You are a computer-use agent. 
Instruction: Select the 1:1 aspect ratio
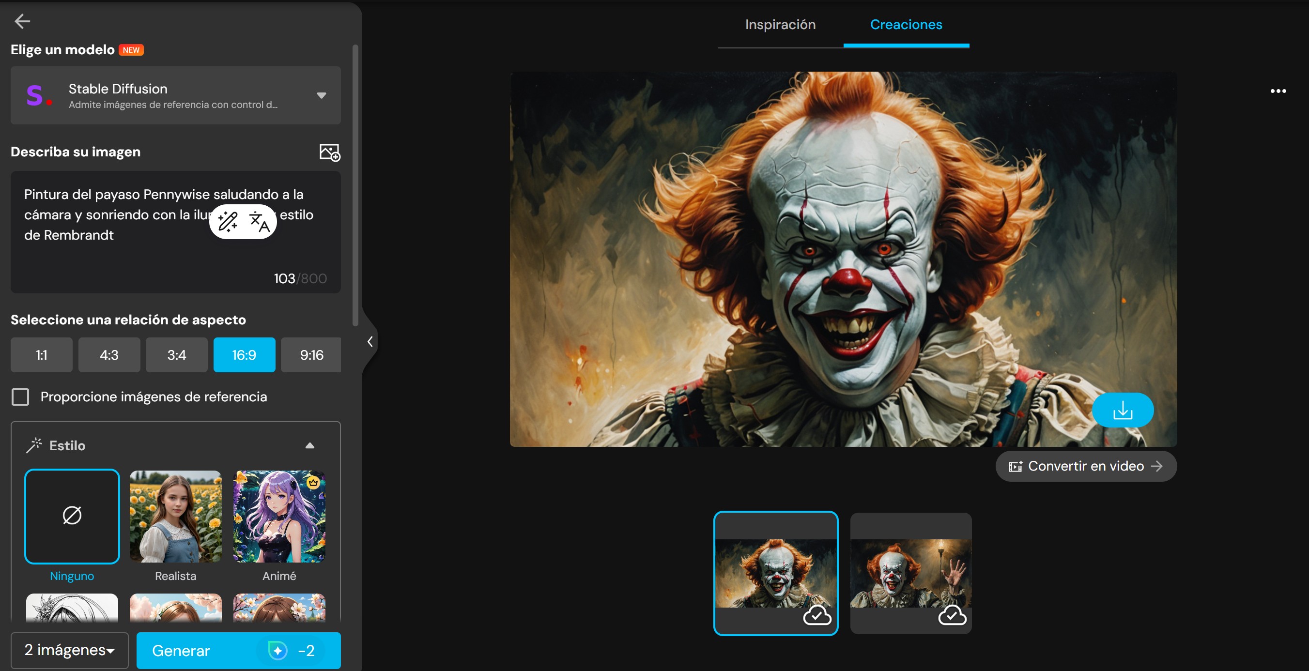(42, 354)
